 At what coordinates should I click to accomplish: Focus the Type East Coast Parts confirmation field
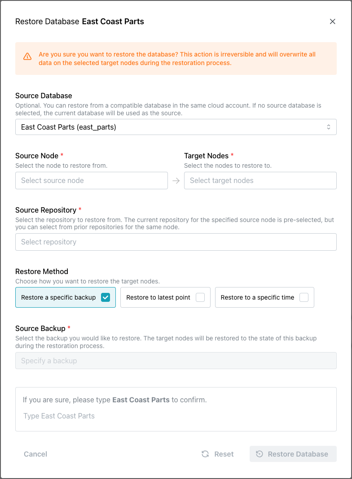click(176, 416)
